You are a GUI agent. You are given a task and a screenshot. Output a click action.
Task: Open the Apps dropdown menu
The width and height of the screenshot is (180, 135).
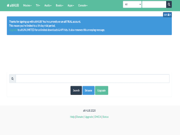tap(71, 5)
